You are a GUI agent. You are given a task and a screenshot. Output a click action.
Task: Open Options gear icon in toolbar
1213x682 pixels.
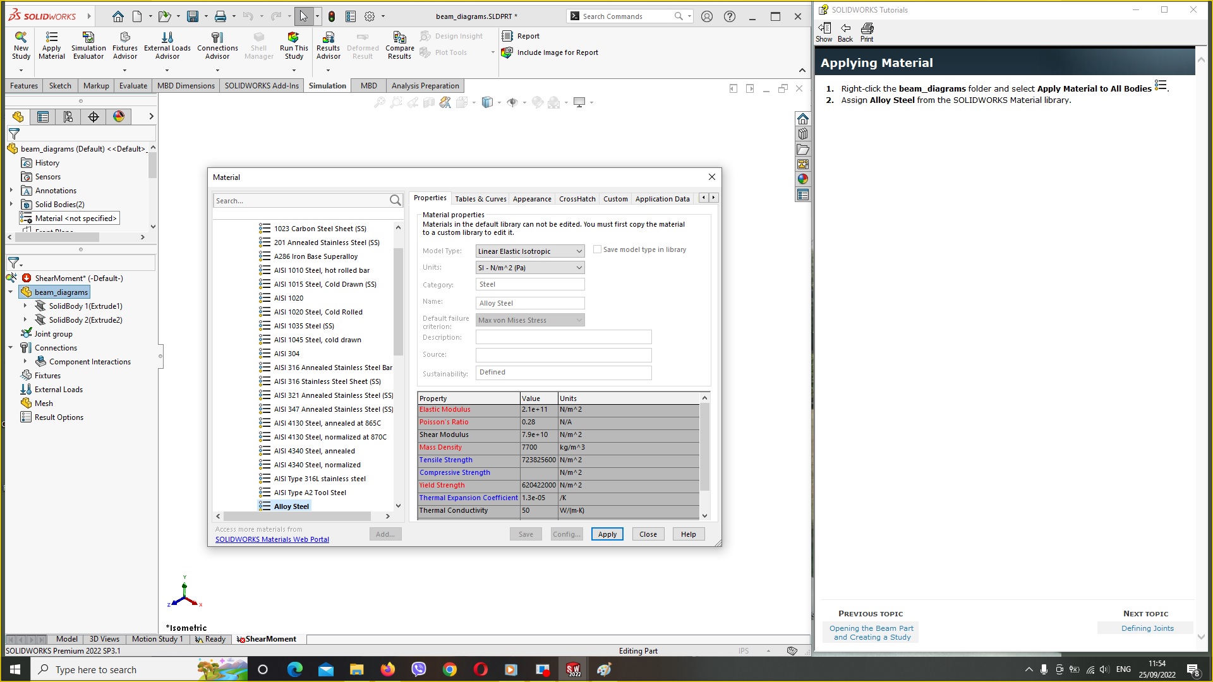coord(370,16)
